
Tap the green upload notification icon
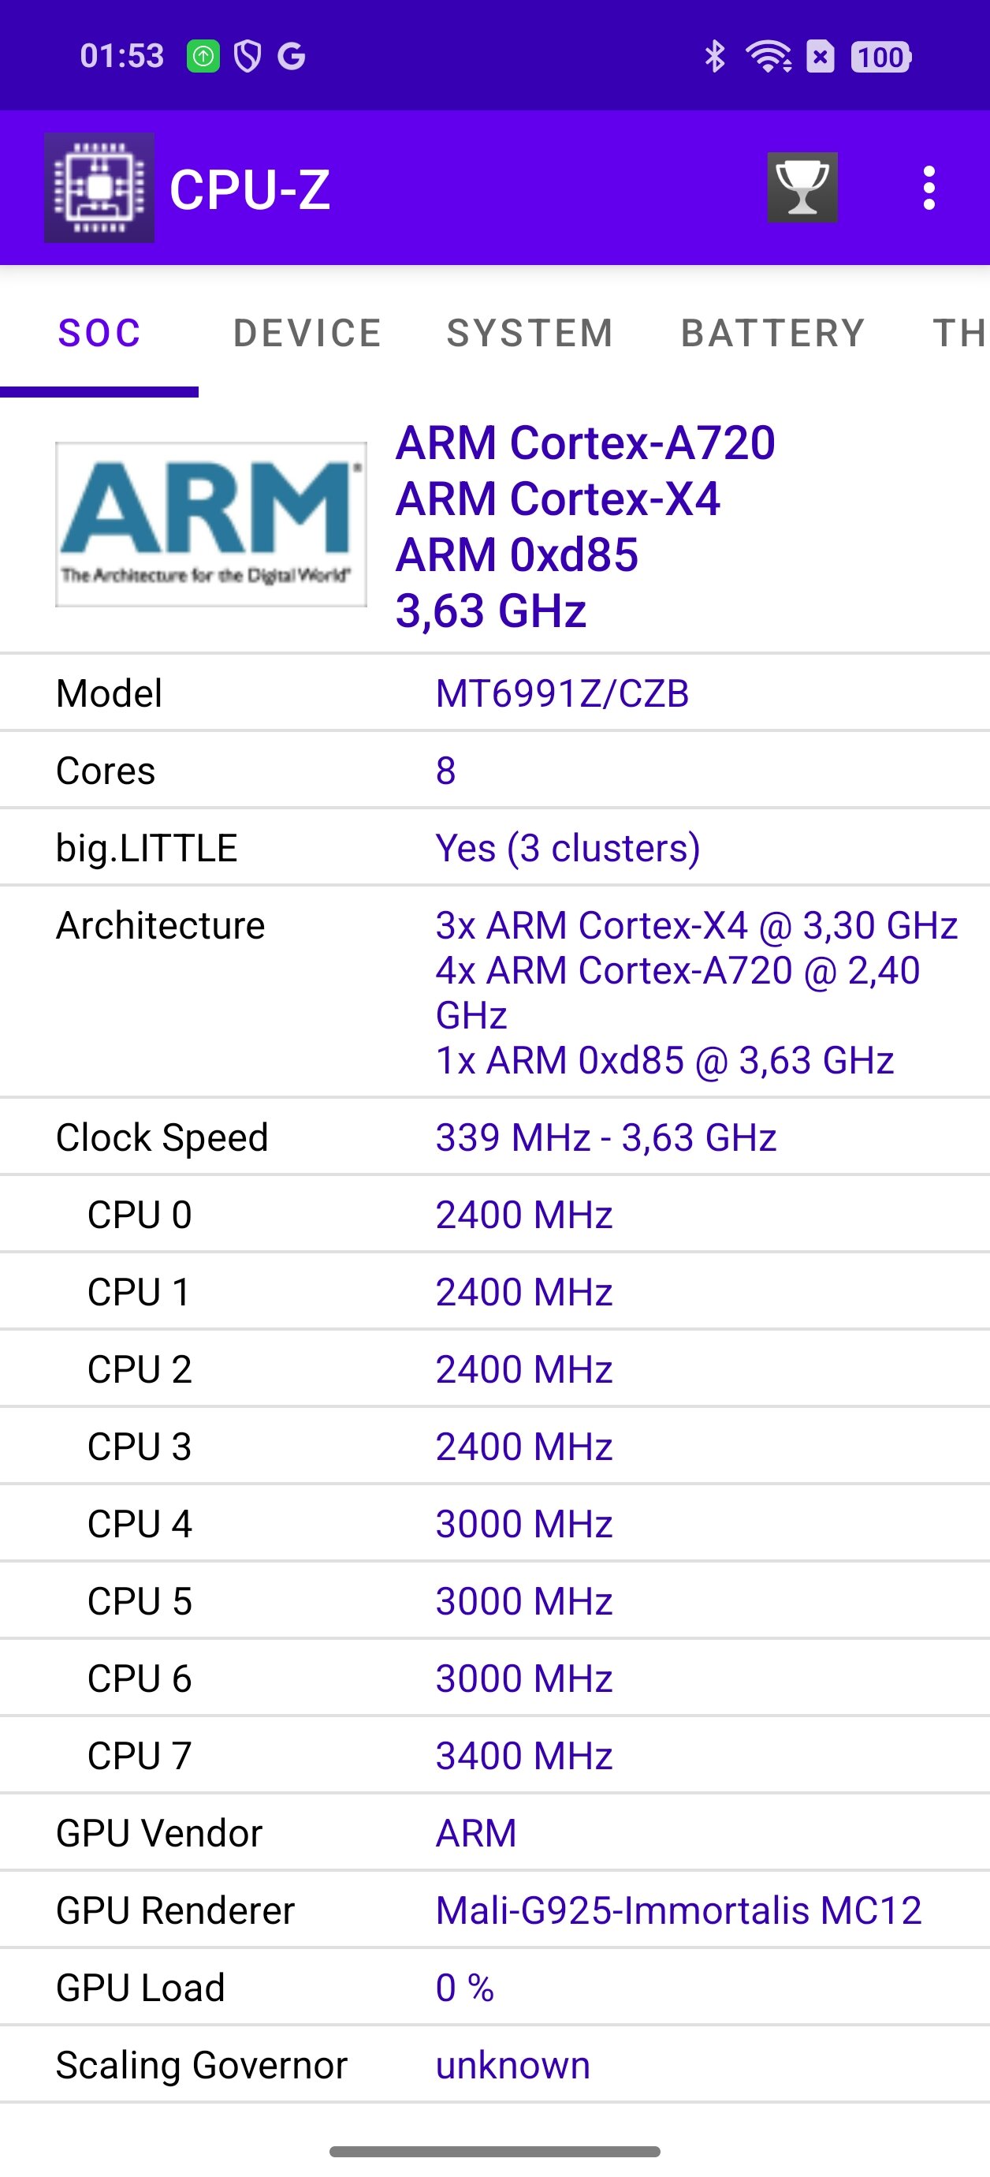click(203, 57)
